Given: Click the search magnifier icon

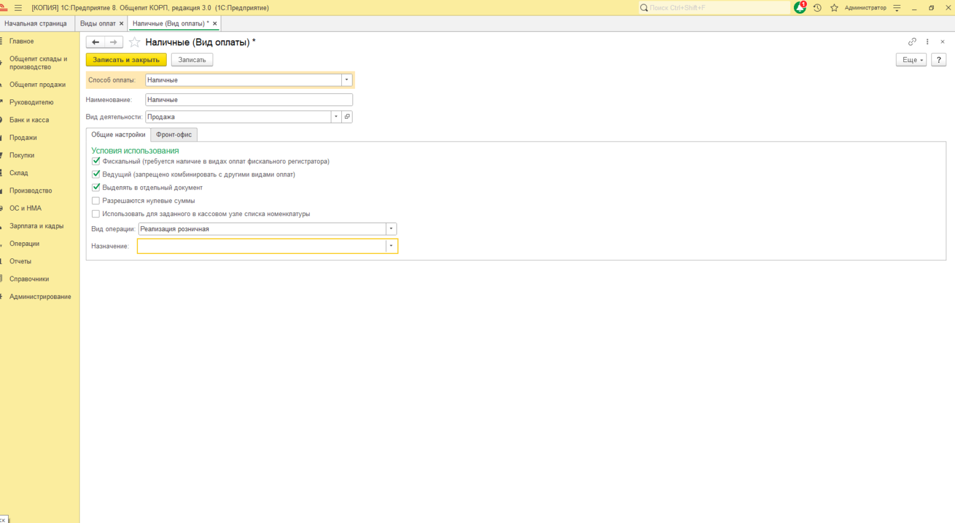Looking at the screenshot, I should (x=644, y=8).
